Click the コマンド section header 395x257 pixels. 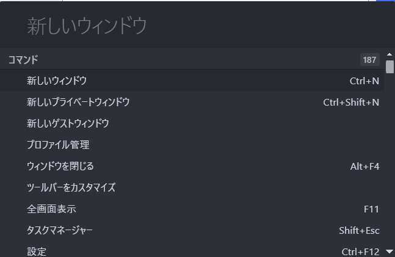pos(23,60)
